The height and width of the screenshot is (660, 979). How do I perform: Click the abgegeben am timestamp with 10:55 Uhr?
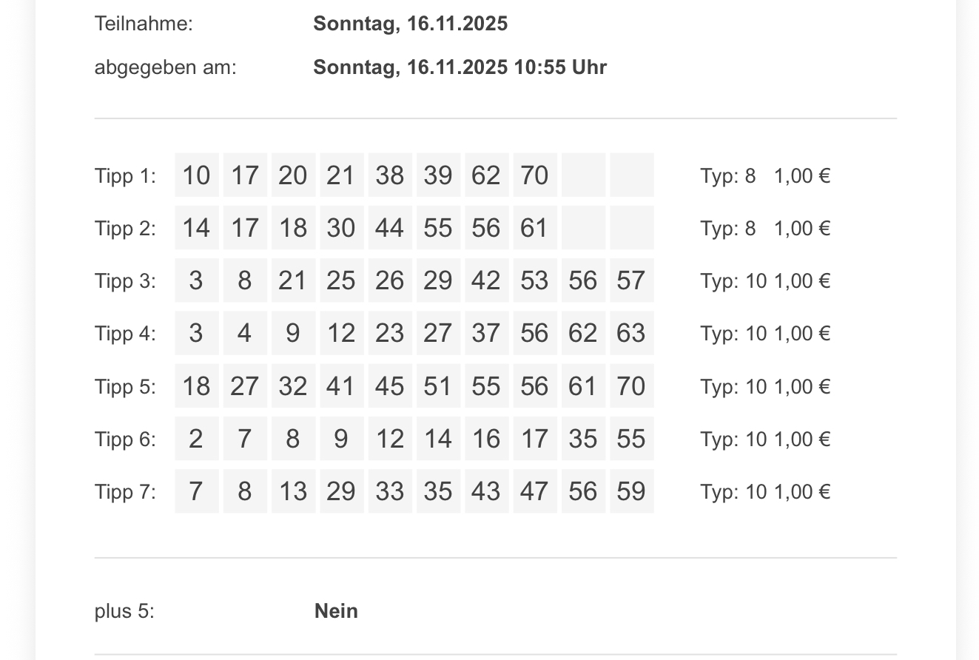460,67
